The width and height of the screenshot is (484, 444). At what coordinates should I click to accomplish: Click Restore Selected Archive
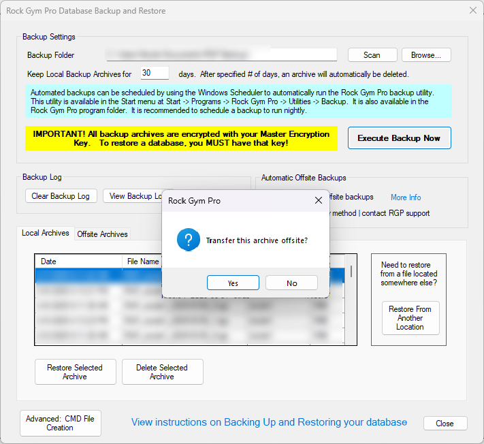click(x=76, y=372)
